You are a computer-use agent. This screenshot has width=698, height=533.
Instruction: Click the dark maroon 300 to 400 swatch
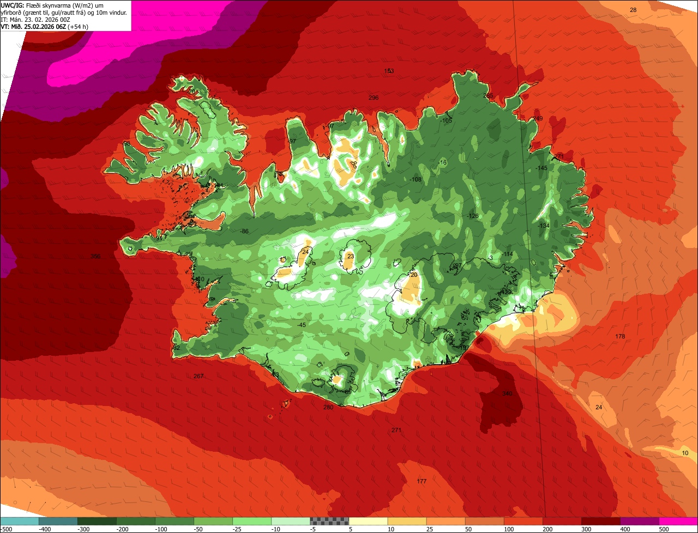(x=600, y=521)
